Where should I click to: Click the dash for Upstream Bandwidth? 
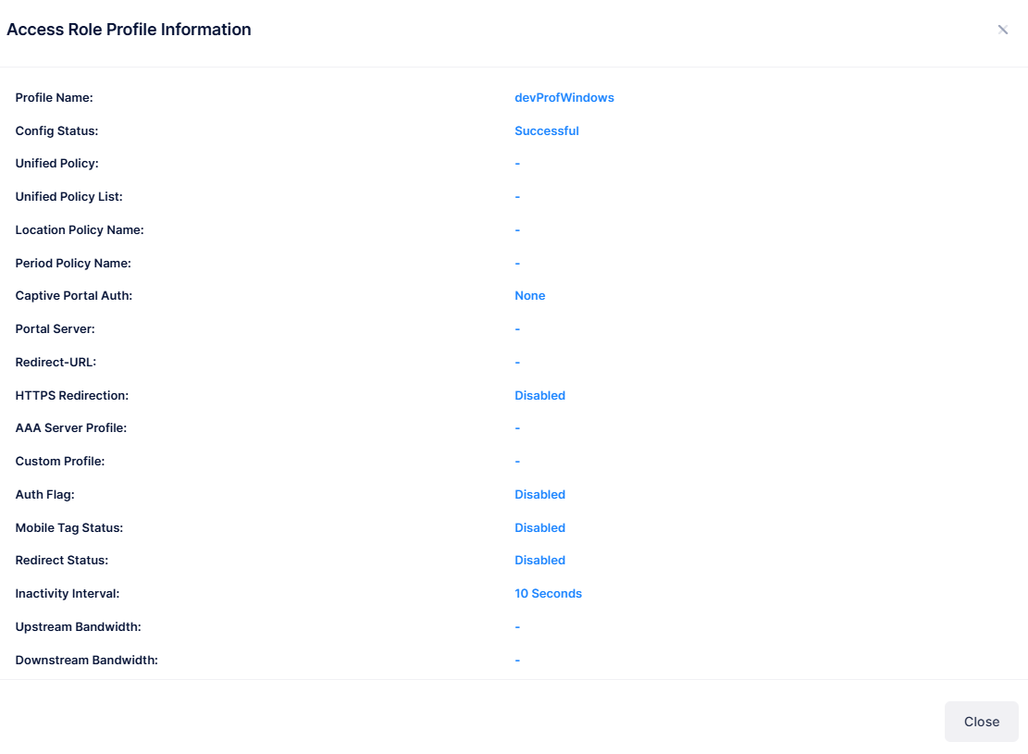point(517,626)
